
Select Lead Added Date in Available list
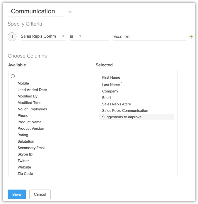coord(32,90)
